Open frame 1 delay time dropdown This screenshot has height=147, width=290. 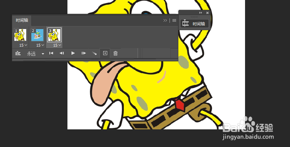(23, 45)
